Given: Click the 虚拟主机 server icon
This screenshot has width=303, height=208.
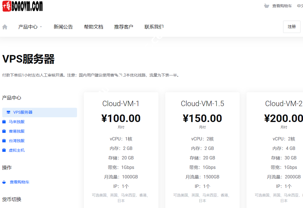Looking at the screenshot, I should click(x=4, y=150).
